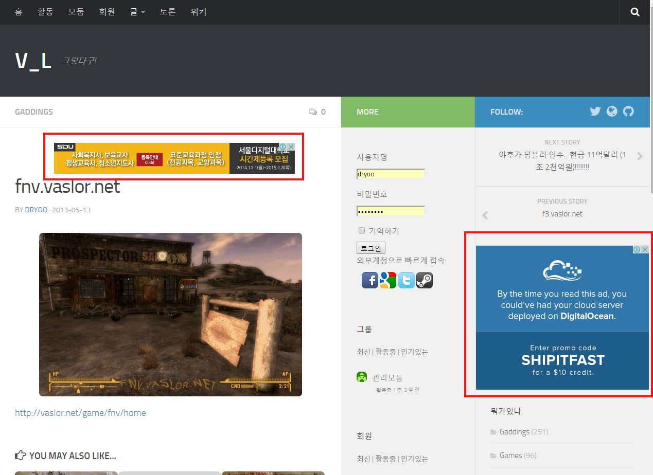The height and width of the screenshot is (475, 653).
Task: Open the GitHub icon in FOLLOW bar
Action: 628,111
